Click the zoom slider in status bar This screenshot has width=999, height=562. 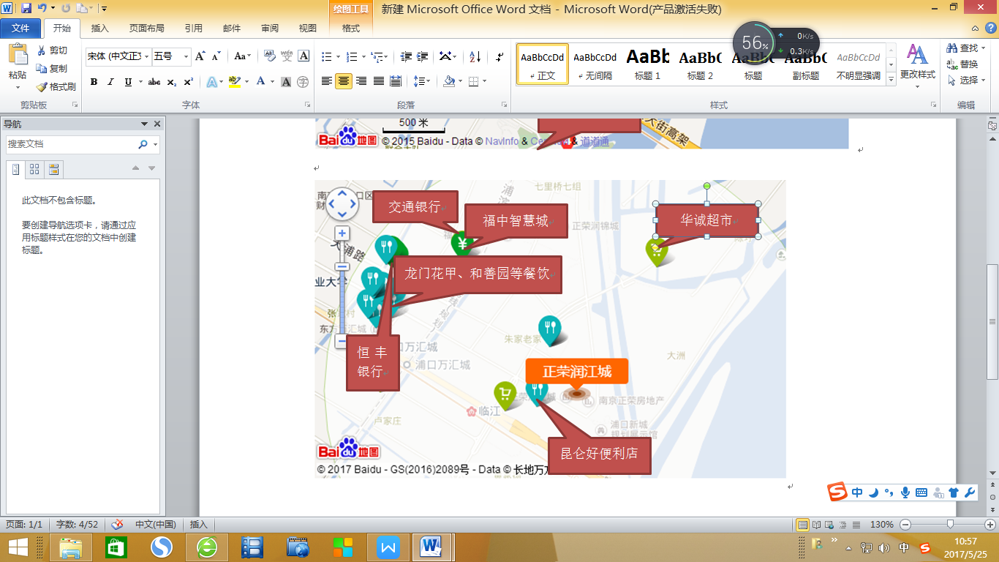[949, 525]
